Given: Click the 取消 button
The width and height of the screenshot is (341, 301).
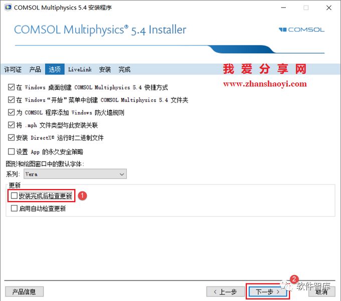Looking at the screenshot, I should pos(321,291).
